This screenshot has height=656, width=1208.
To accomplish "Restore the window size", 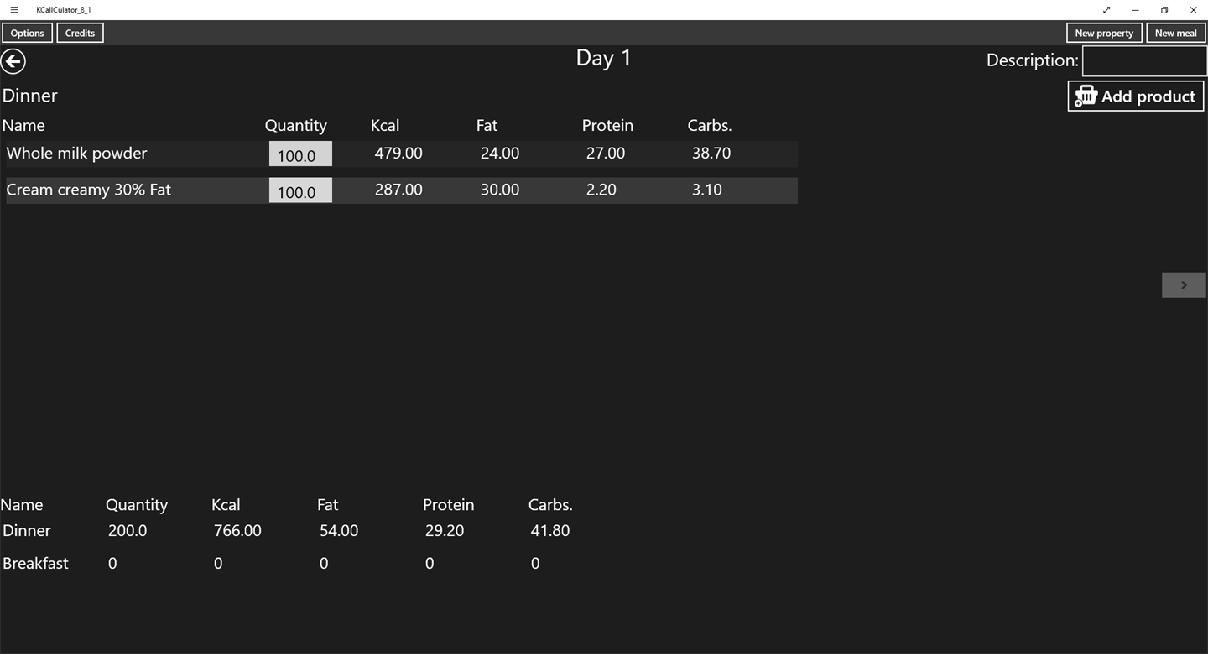I will [x=1164, y=10].
